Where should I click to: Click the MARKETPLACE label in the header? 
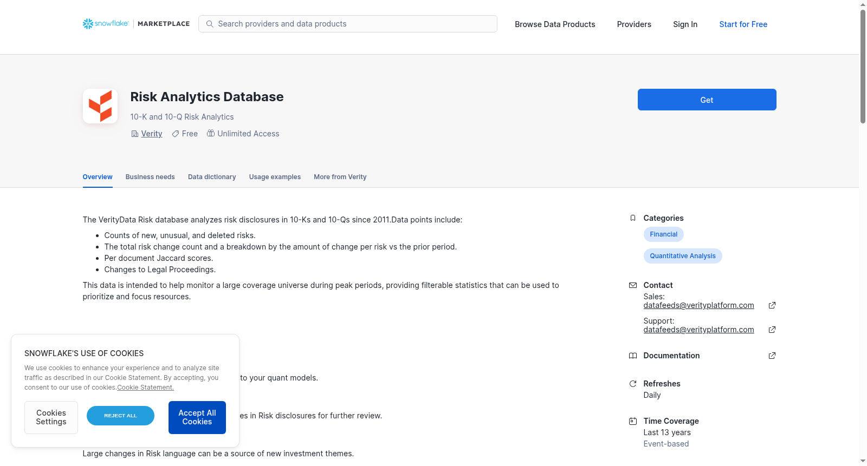(x=164, y=24)
